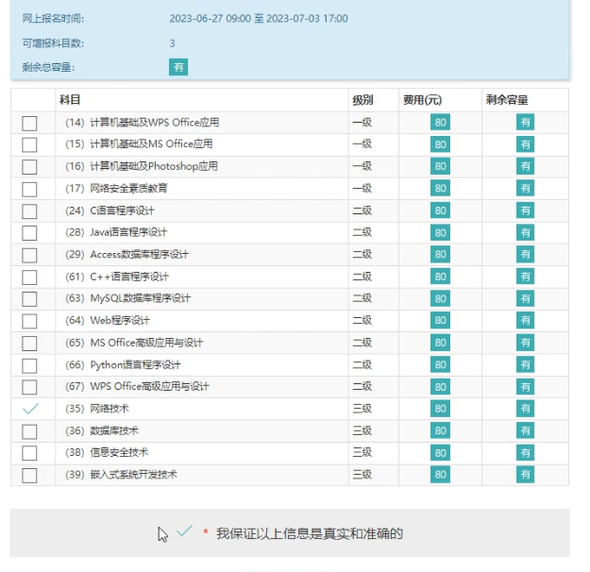Click the 级别 column header
The image size is (590, 572).
coord(362,100)
